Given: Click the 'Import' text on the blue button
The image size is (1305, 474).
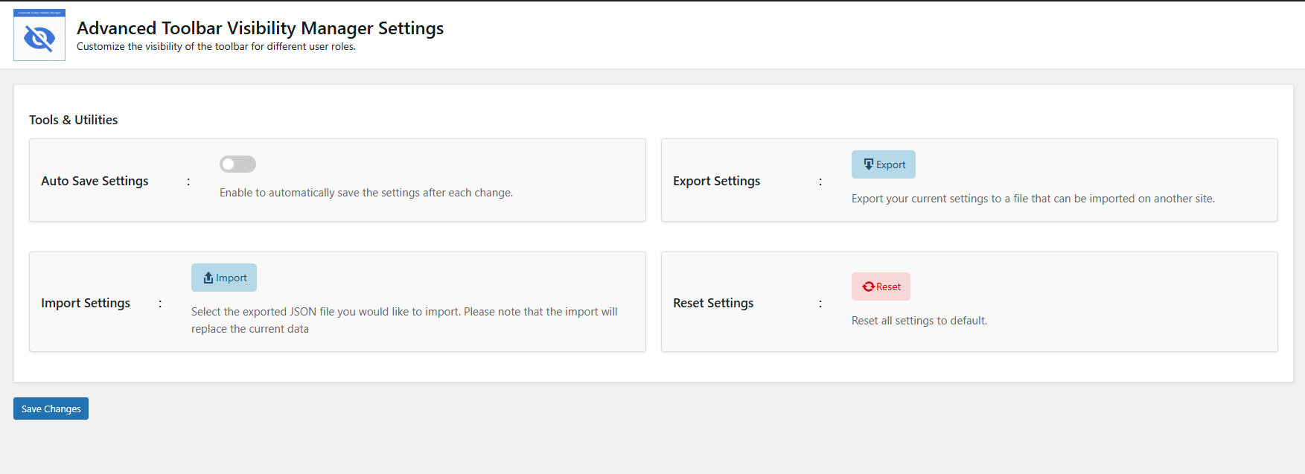Looking at the screenshot, I should click(x=232, y=278).
